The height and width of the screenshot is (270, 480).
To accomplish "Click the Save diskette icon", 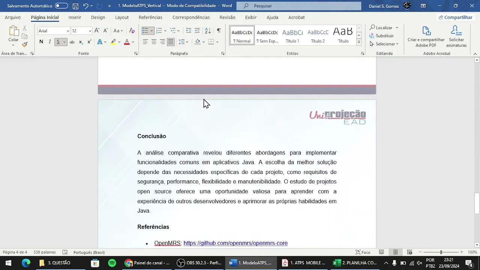I will point(75,6).
